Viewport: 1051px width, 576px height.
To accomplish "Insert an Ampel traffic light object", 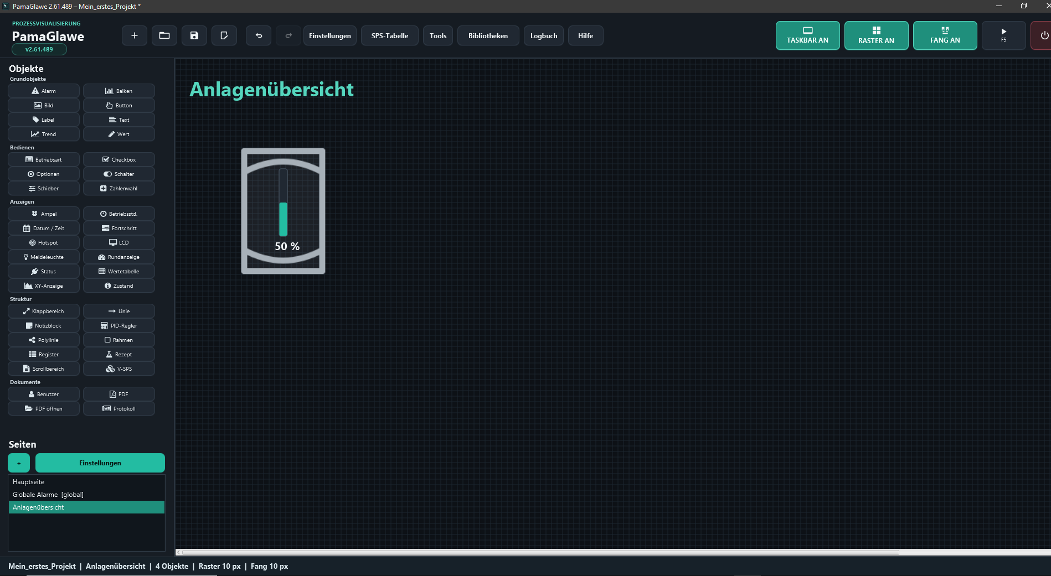I will coord(44,214).
